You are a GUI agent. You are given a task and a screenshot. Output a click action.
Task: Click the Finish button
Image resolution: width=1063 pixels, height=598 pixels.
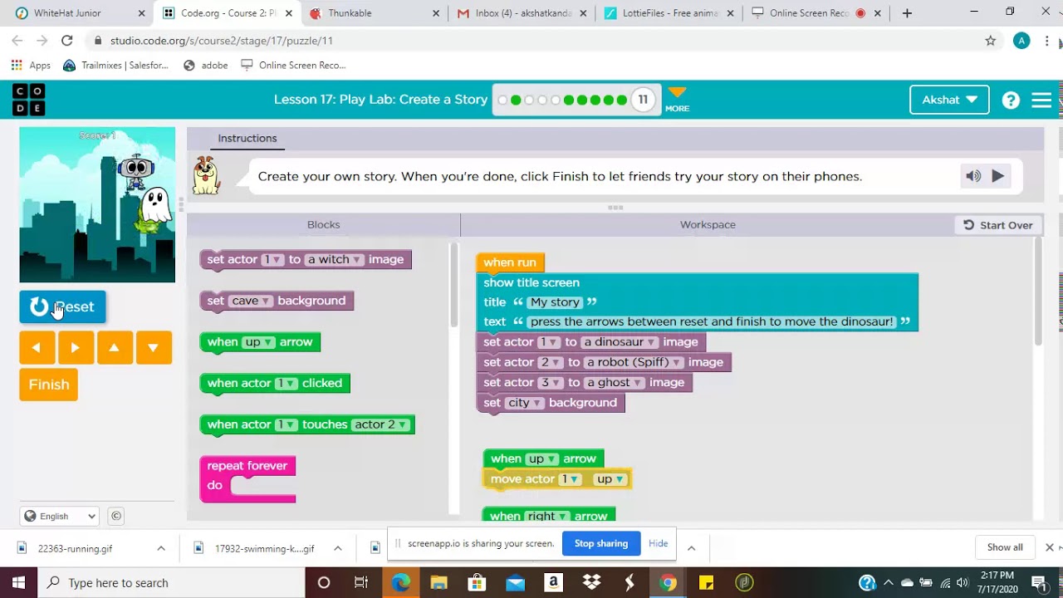[x=49, y=385]
